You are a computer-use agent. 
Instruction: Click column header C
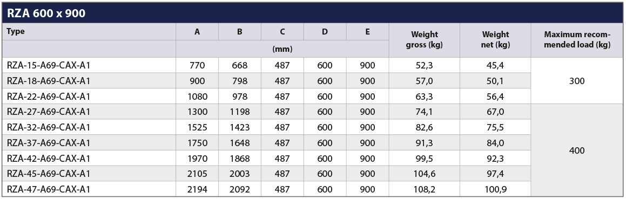tap(282, 32)
